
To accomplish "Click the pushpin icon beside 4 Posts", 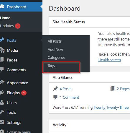I will pyautogui.click(x=55, y=89).
